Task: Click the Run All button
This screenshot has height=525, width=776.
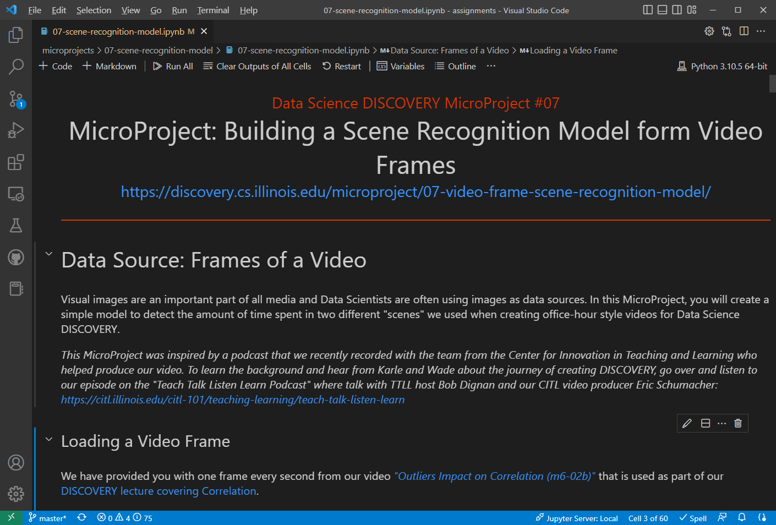Action: (173, 66)
